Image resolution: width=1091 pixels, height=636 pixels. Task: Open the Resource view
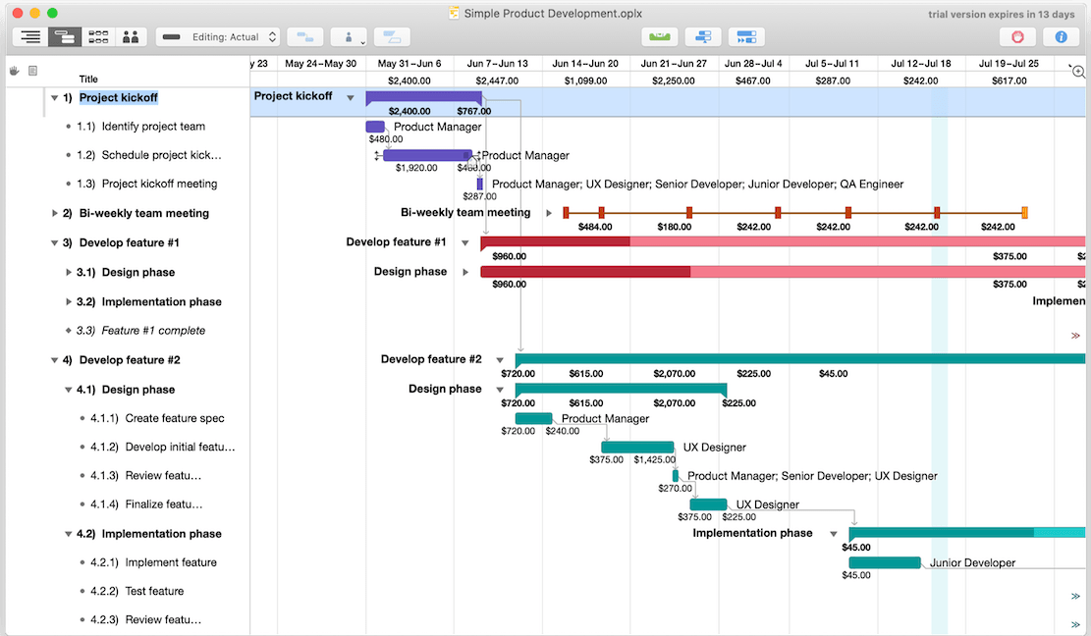tap(131, 37)
